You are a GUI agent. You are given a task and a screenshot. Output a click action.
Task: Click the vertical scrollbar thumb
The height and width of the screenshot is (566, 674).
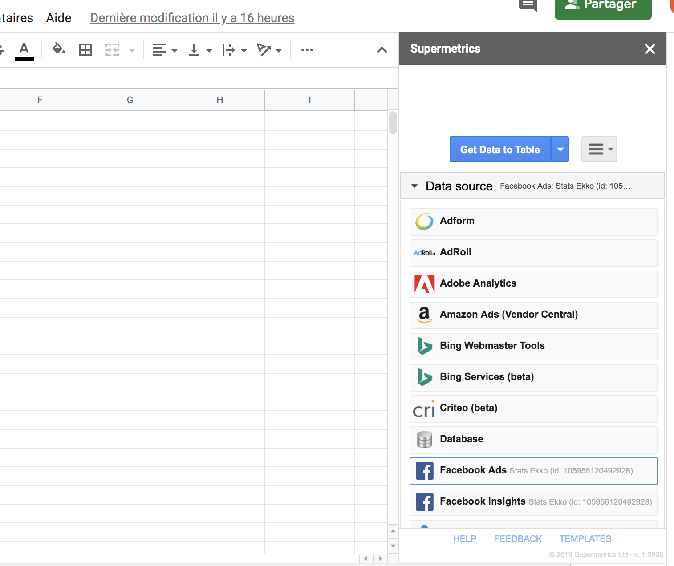click(x=393, y=122)
